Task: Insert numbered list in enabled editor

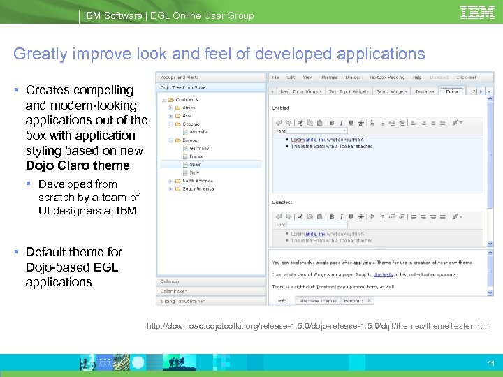Action: (x=374, y=122)
